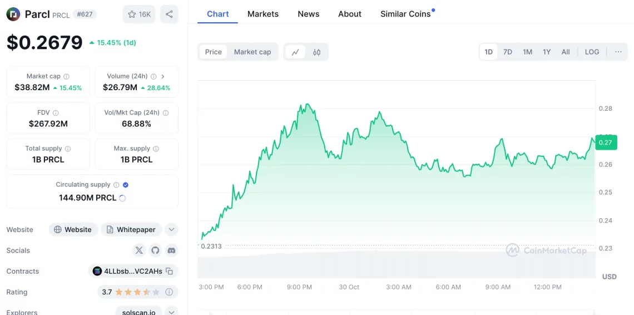Viewport: 634px width, 315px height.
Task: Toggle chart to Market cap view
Action: (x=252, y=52)
